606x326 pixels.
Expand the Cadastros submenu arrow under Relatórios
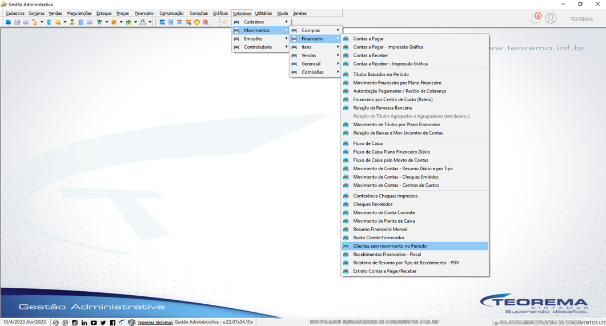click(286, 22)
